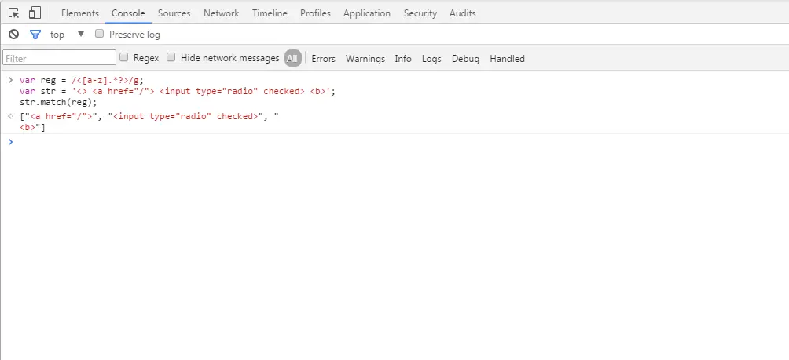Activate the inspect element picker icon

click(x=13, y=13)
